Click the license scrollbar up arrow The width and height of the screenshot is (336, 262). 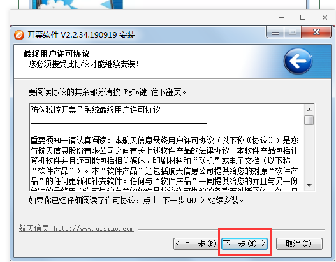(x=309, y=110)
